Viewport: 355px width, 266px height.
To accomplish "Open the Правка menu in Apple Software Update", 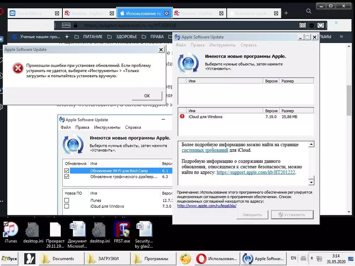I will tap(197, 45).
